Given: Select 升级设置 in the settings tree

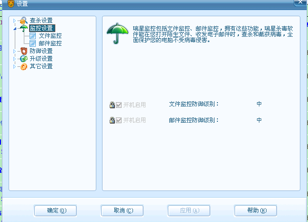Looking at the screenshot, I should 41,59.
